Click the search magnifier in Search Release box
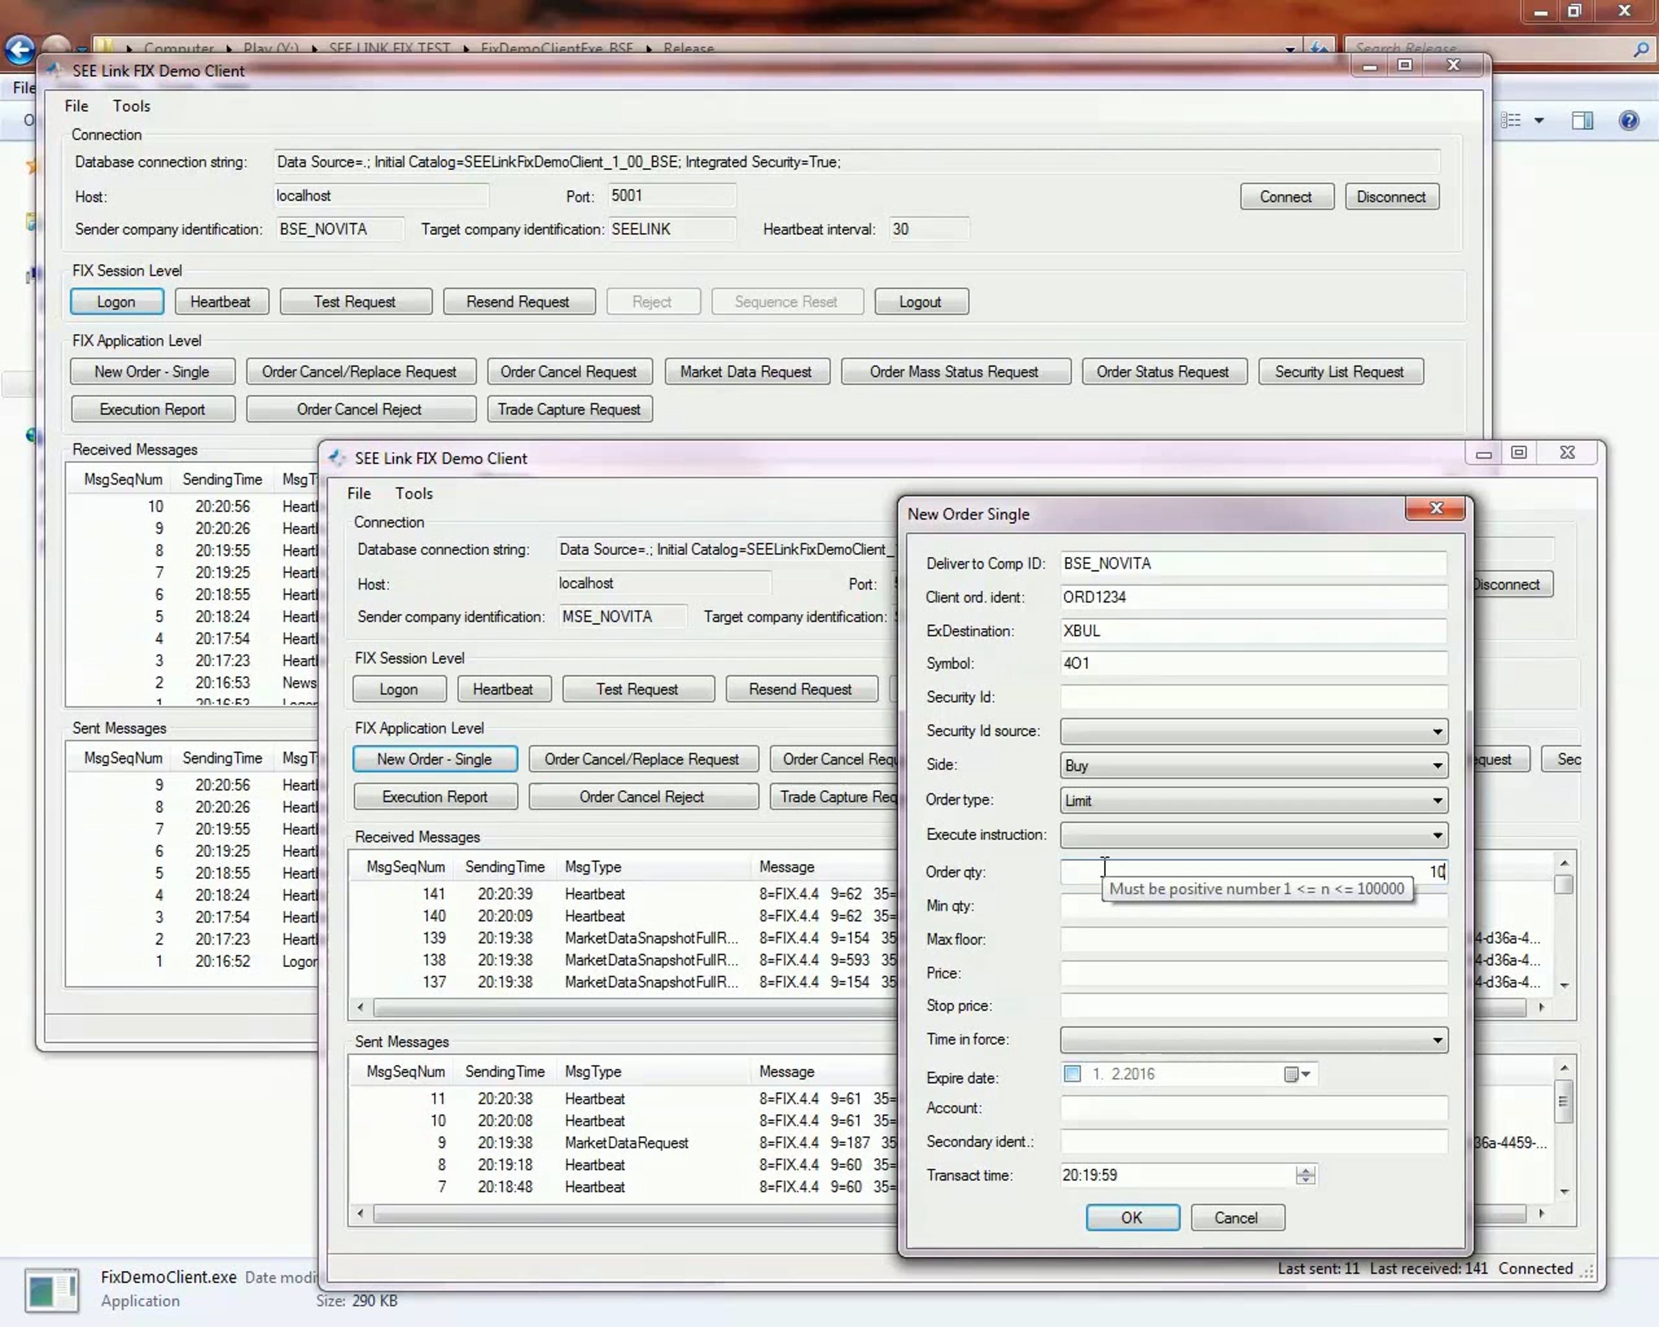Viewport: 1659px width, 1327px height. tap(1640, 49)
